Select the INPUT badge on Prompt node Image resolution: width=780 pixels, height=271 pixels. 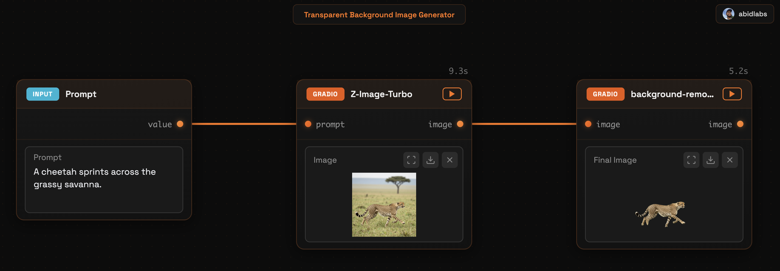(x=42, y=94)
